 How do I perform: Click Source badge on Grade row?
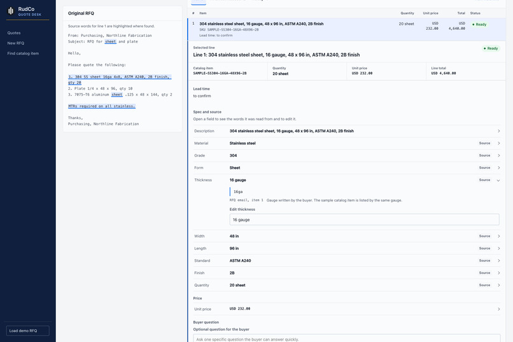coord(484,155)
